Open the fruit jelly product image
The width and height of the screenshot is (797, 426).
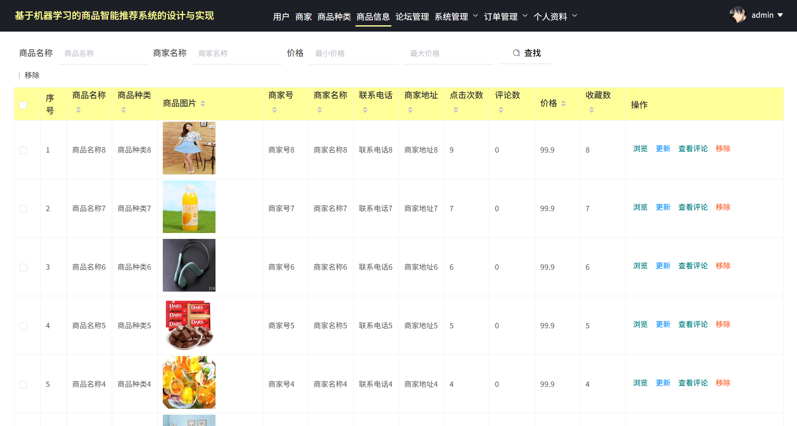point(189,383)
